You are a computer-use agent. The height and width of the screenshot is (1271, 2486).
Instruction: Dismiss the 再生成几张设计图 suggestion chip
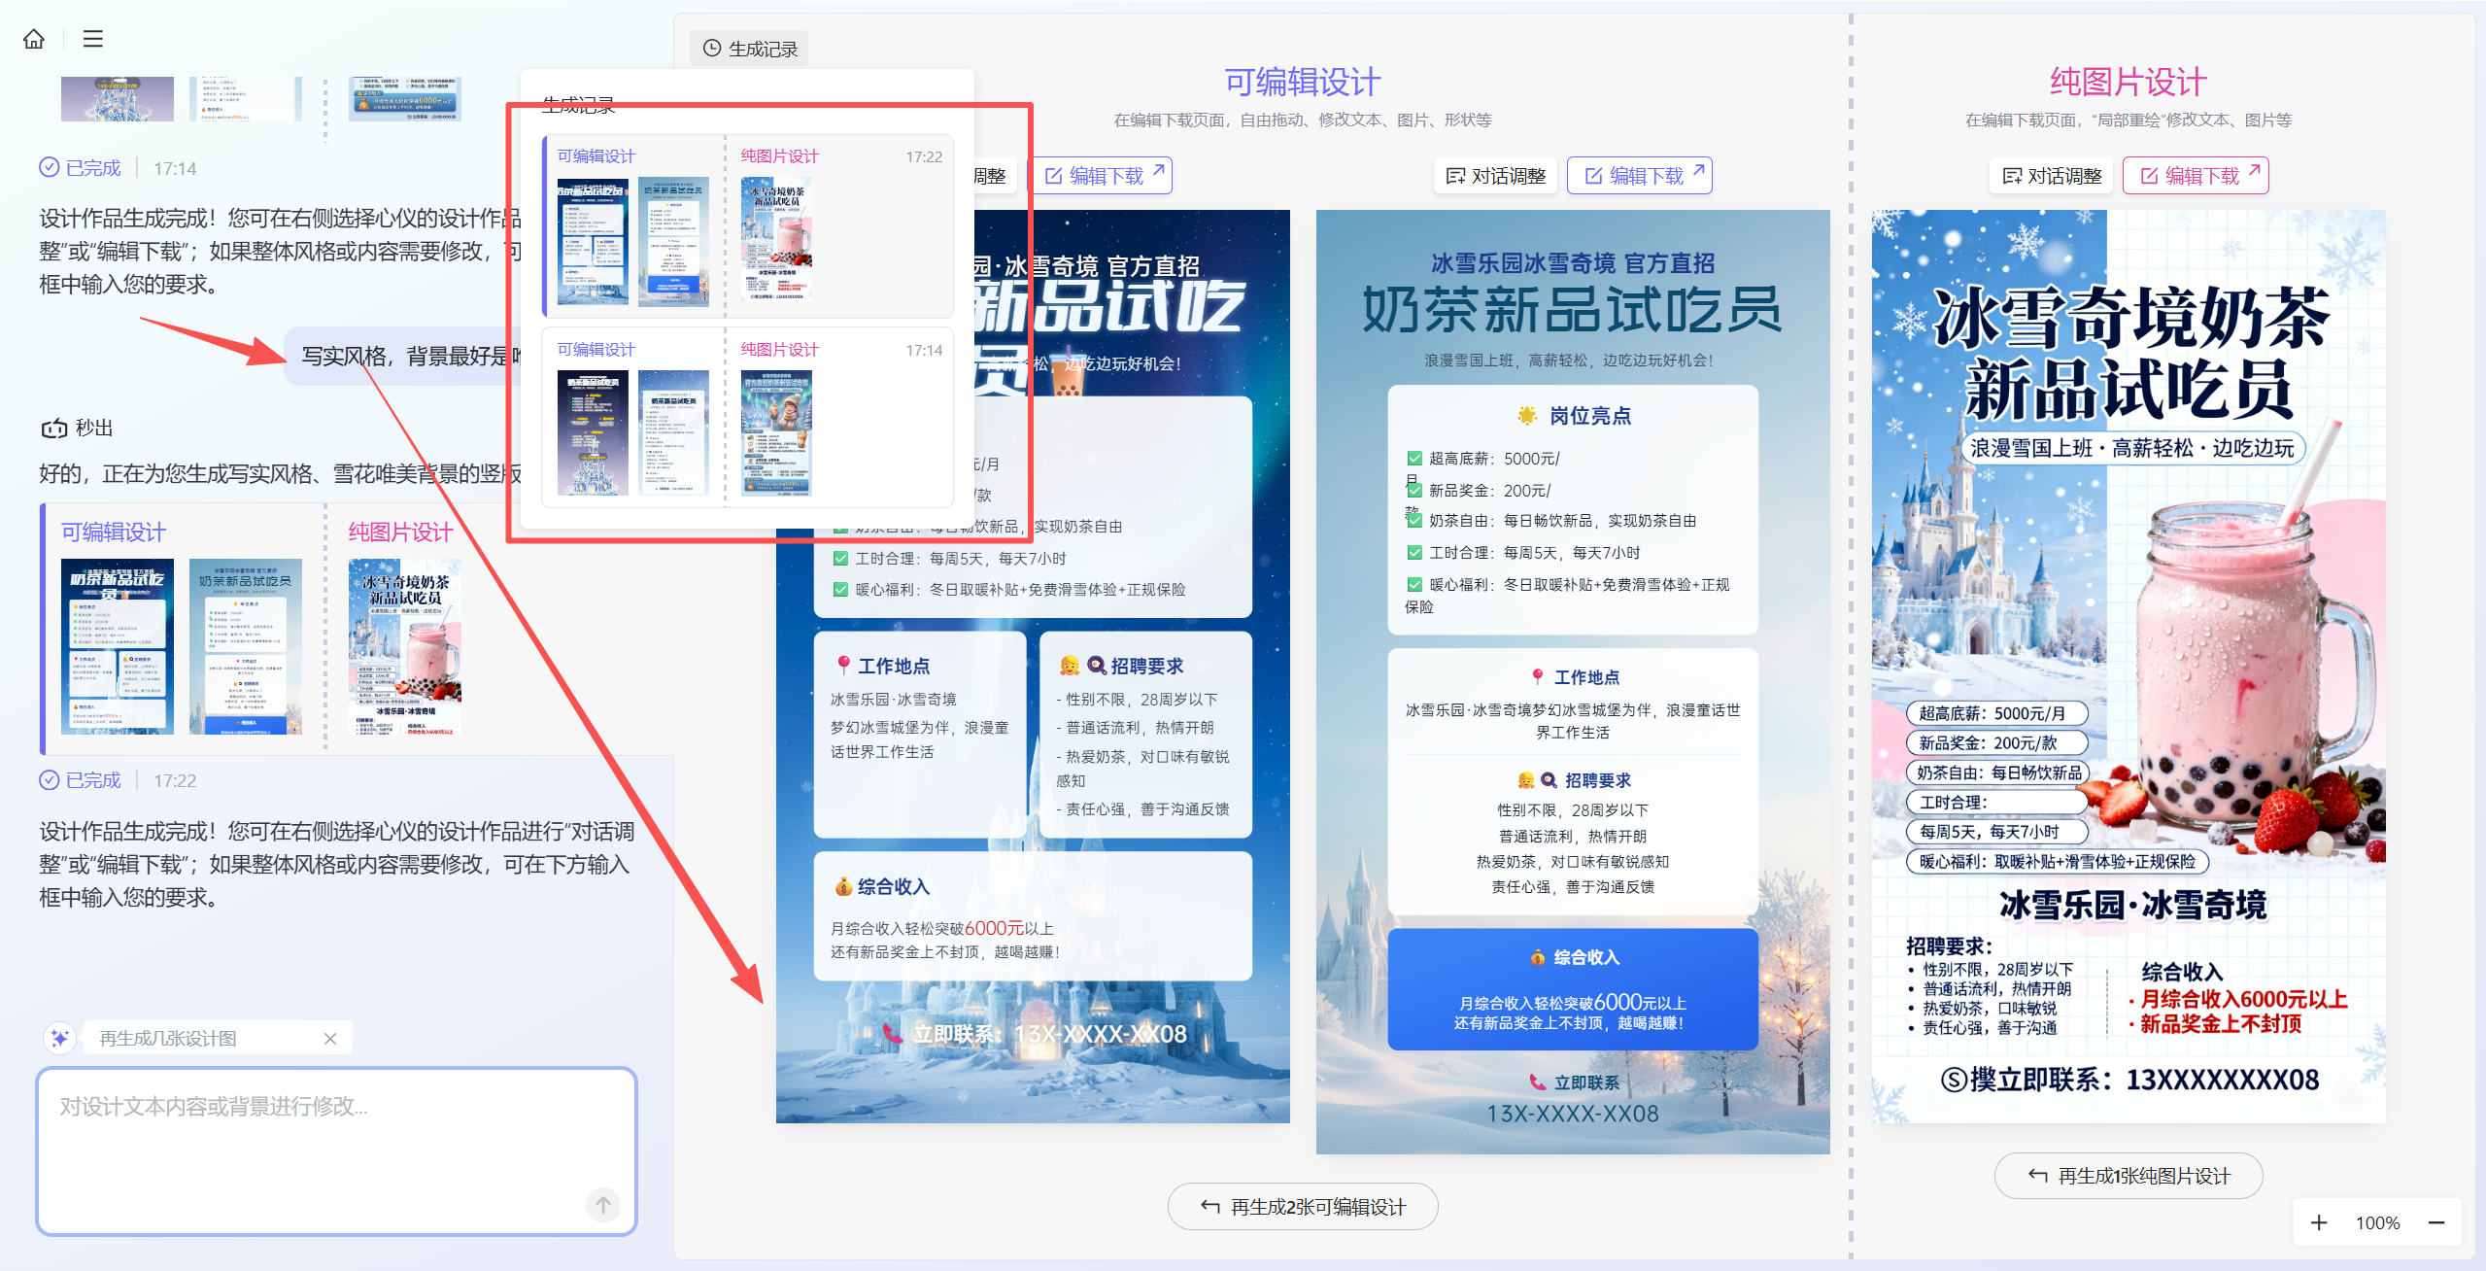pyautogui.click(x=330, y=1039)
